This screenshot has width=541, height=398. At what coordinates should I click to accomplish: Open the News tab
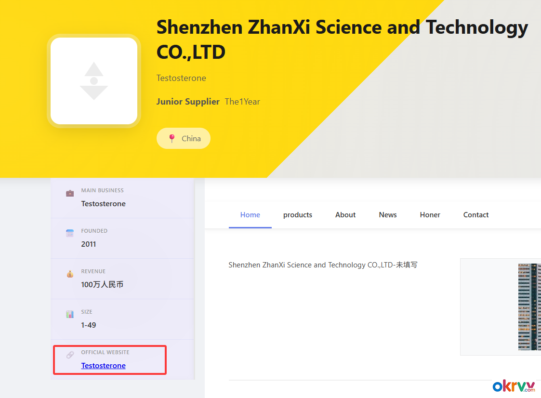[388, 215]
